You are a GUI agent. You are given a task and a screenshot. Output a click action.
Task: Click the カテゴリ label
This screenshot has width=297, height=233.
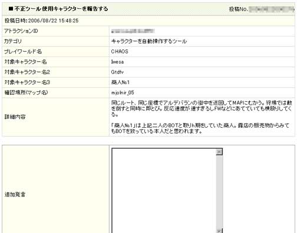[13, 41]
